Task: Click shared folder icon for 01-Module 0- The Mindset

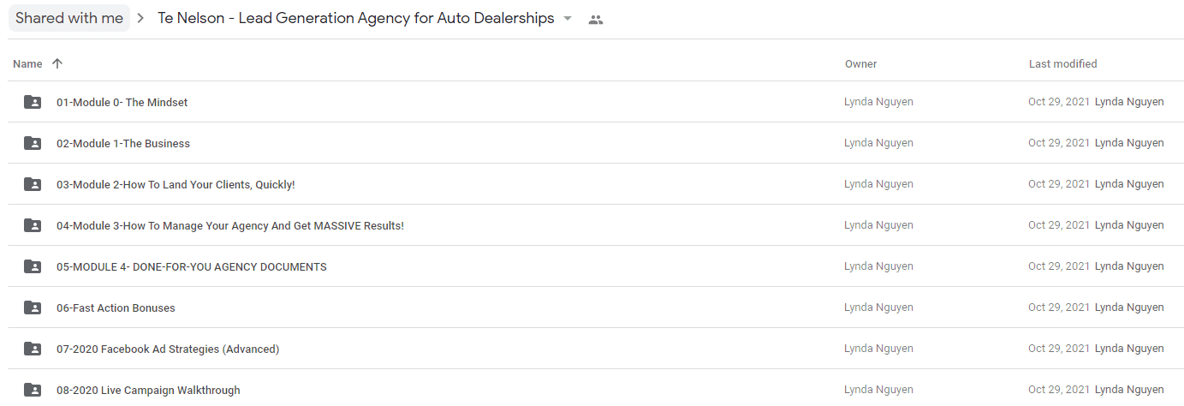Action: (x=33, y=102)
